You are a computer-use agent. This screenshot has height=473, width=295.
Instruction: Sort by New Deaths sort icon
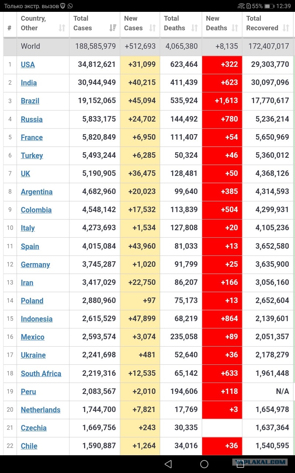(235, 28)
